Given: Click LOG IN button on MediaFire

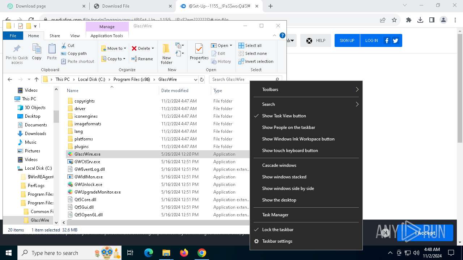Looking at the screenshot, I should tap(371, 40).
